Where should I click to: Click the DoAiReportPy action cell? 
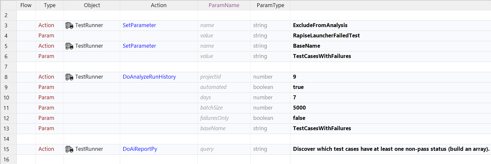(x=140, y=149)
